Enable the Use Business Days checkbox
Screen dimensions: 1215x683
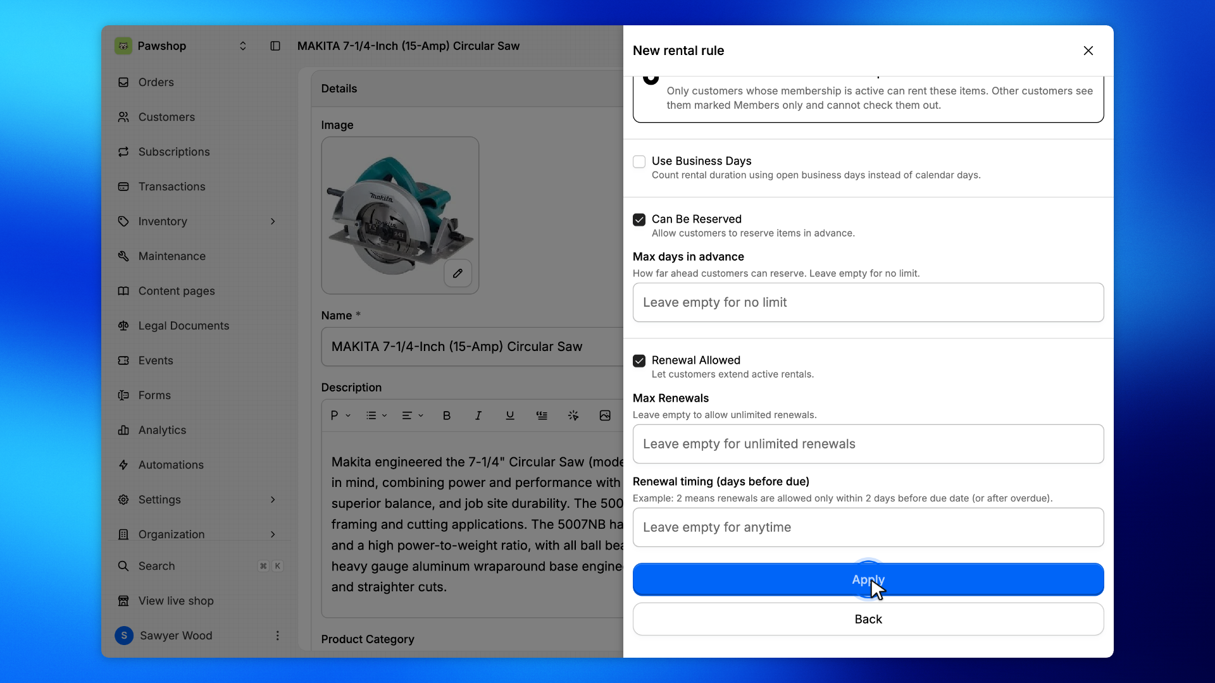[x=639, y=162]
